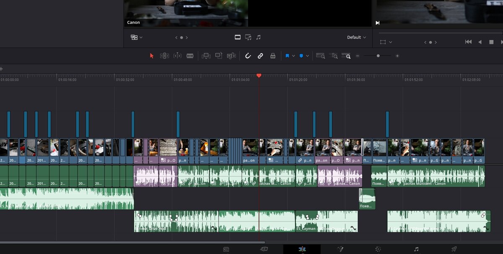Open the marker color dropdown arrow

tap(307, 56)
